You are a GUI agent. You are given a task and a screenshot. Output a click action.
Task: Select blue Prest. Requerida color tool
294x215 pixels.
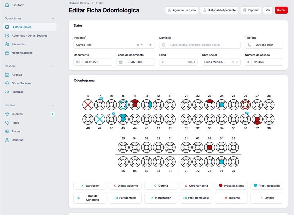pyautogui.click(x=267, y=186)
